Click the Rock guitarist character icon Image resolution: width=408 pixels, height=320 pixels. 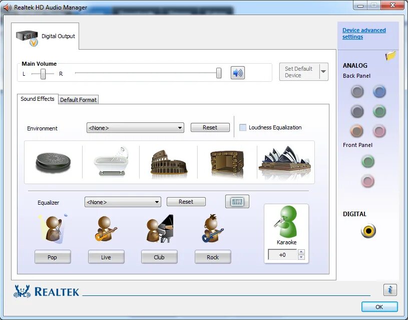[213, 228]
